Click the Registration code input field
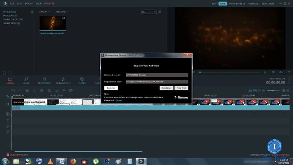 [x=157, y=82]
